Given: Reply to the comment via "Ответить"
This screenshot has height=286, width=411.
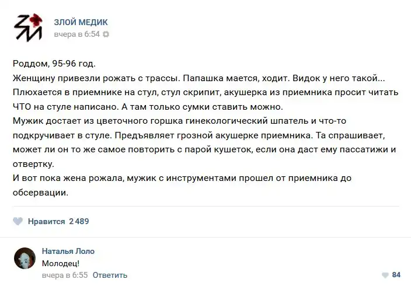Looking at the screenshot, I should [110, 275].
